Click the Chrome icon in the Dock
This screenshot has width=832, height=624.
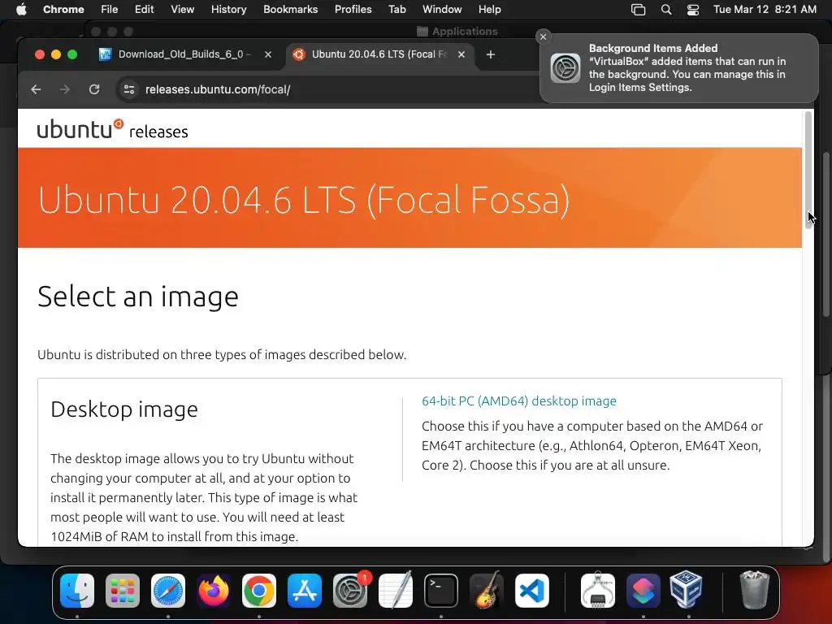pyautogui.click(x=259, y=591)
